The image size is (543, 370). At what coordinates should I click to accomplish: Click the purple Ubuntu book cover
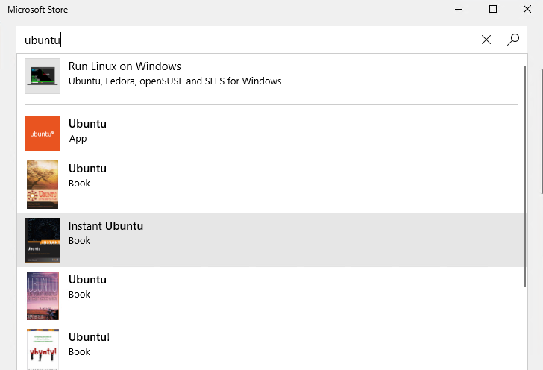(x=43, y=295)
